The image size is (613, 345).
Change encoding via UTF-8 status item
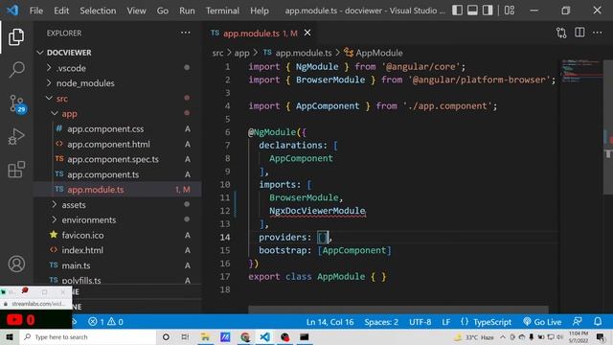click(x=420, y=322)
